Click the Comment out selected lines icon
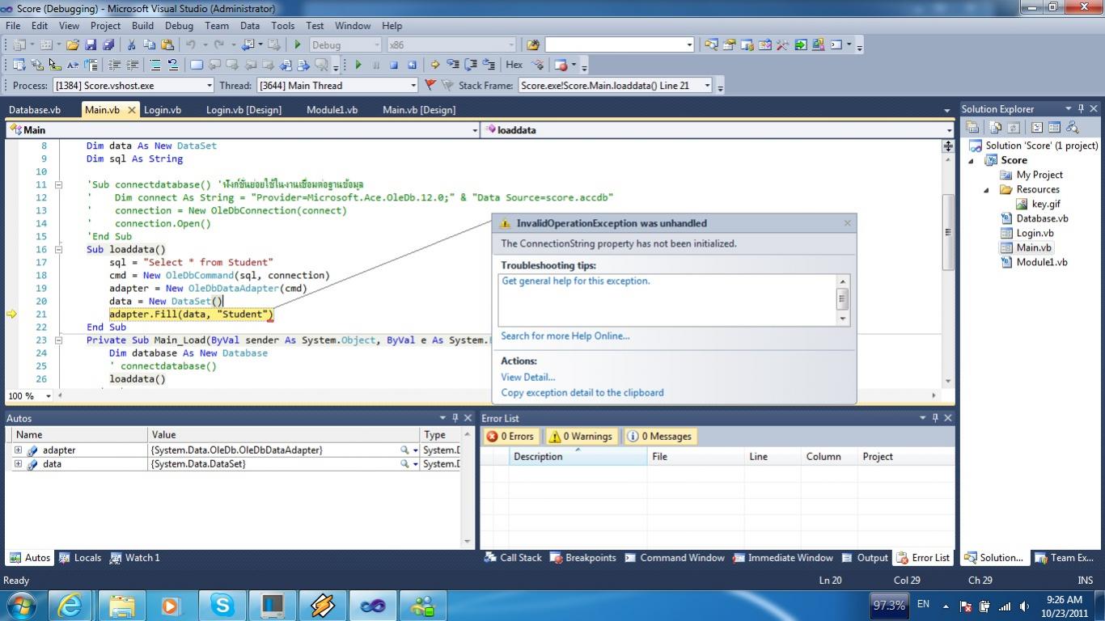Image resolution: width=1105 pixels, height=621 pixels. point(155,65)
